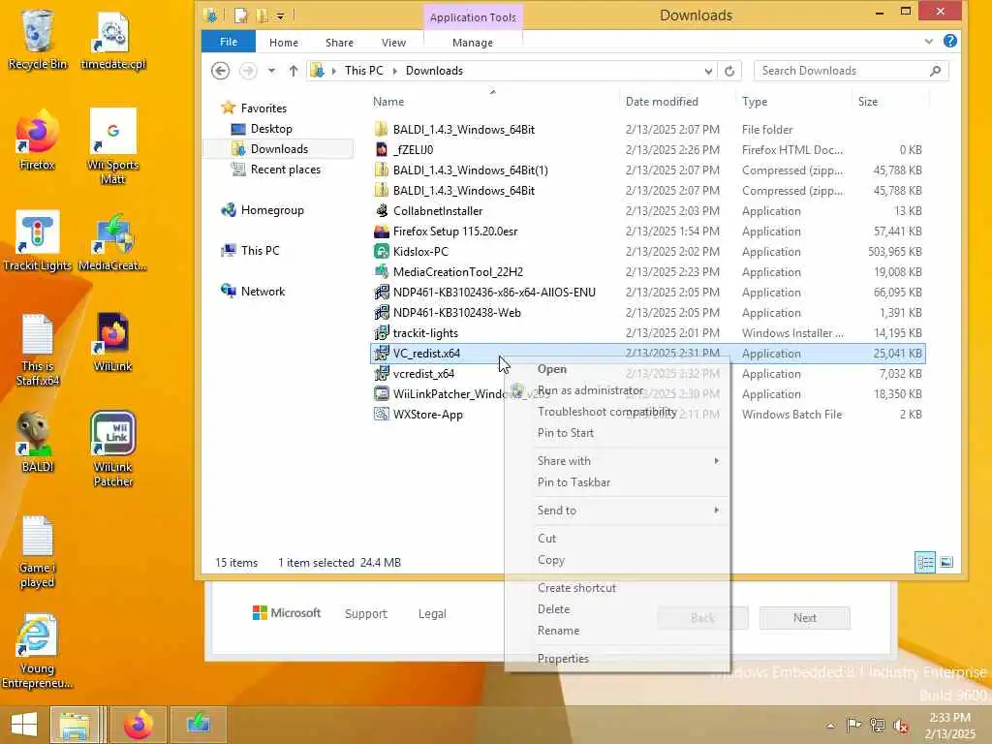The image size is (992, 744).
Task: Launch BALDI desktop shortcut
Action: click(x=37, y=442)
